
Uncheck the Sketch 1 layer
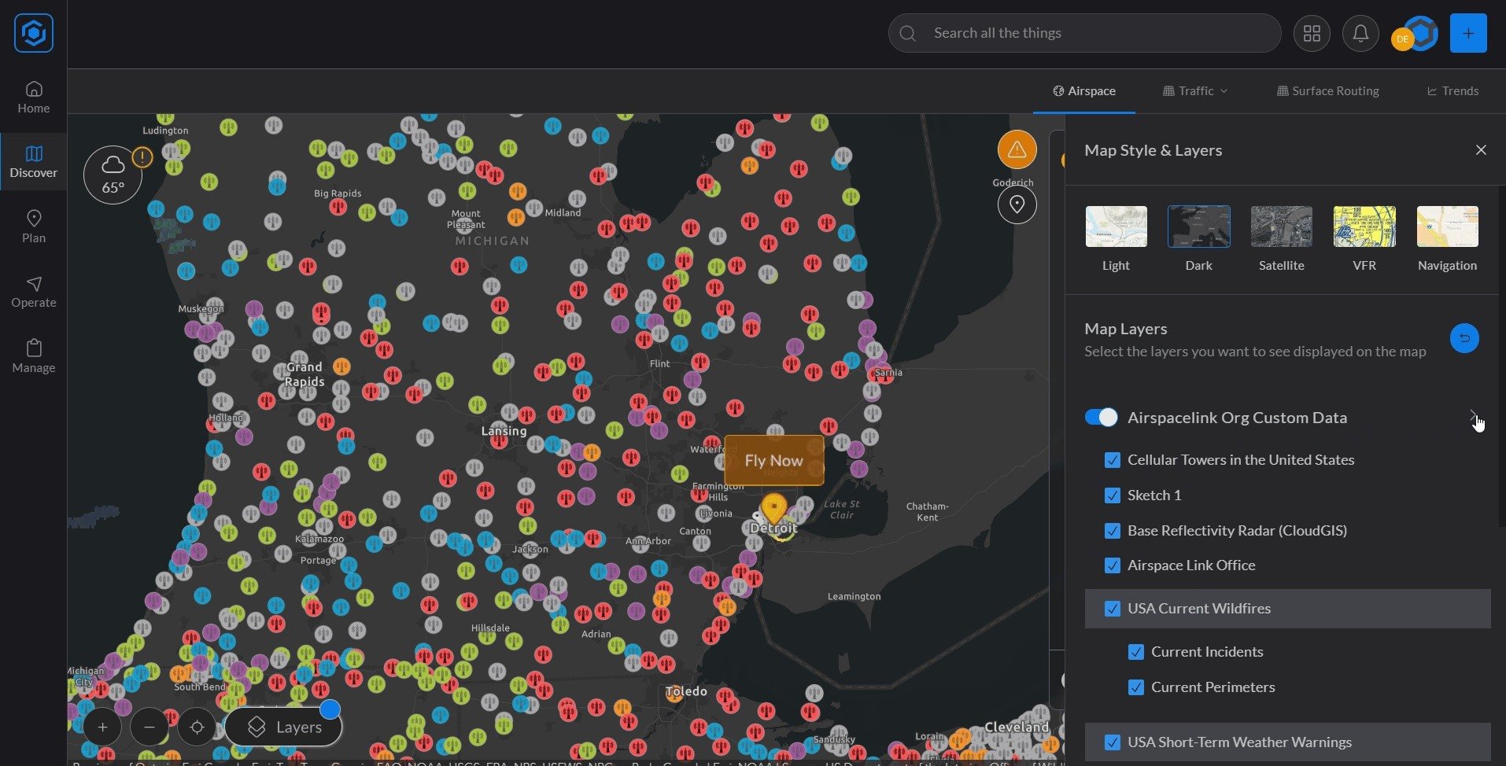tap(1112, 495)
